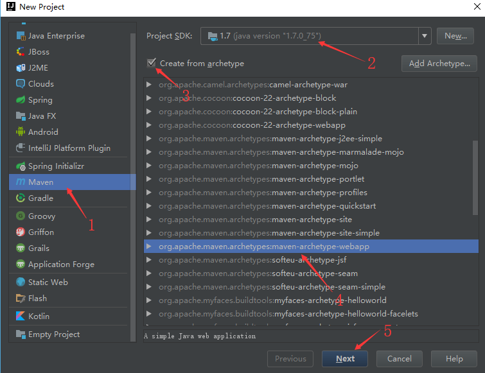Expand the myfaces-archetype-helloworld-facelets node
Image resolution: width=485 pixels, height=373 pixels.
point(149,314)
